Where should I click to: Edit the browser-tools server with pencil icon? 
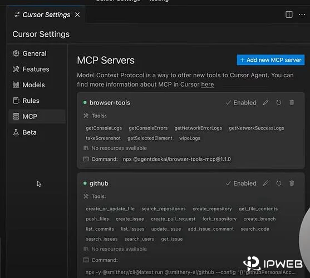point(265,102)
